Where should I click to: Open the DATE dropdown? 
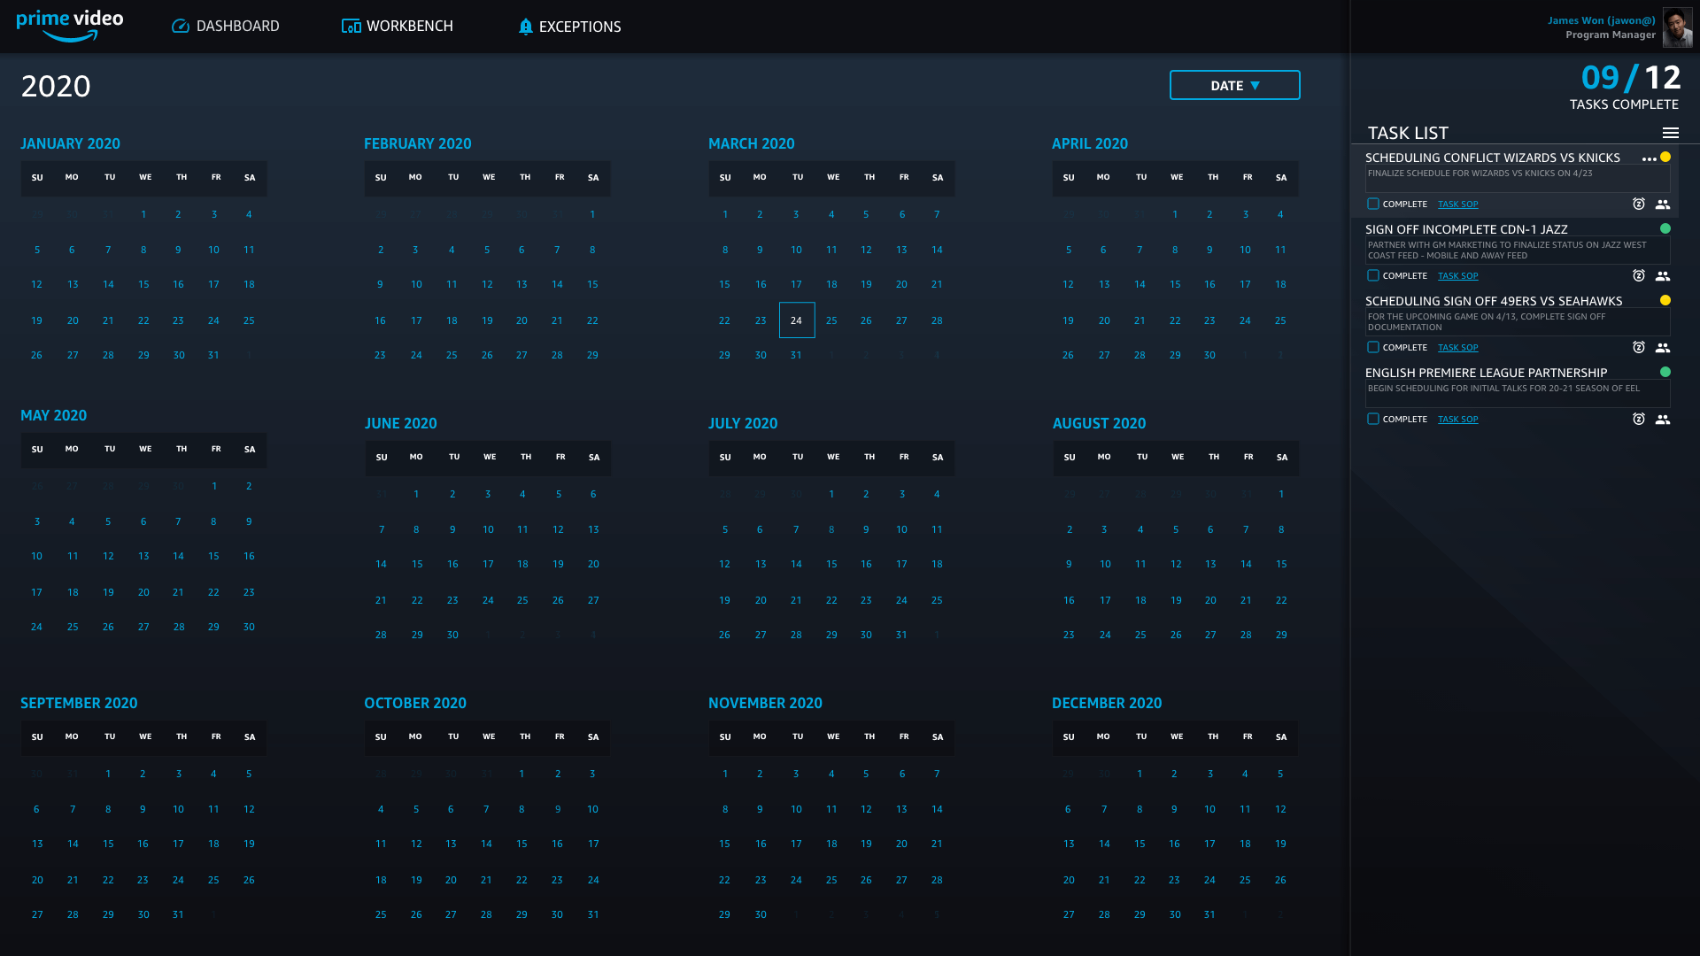[x=1234, y=86]
